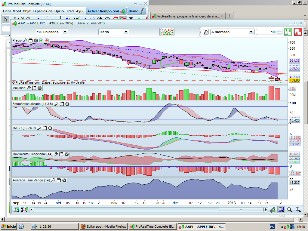This screenshot has width=308, height=231.
Task: Open the Espacios de menu
Action: tap(43, 11)
